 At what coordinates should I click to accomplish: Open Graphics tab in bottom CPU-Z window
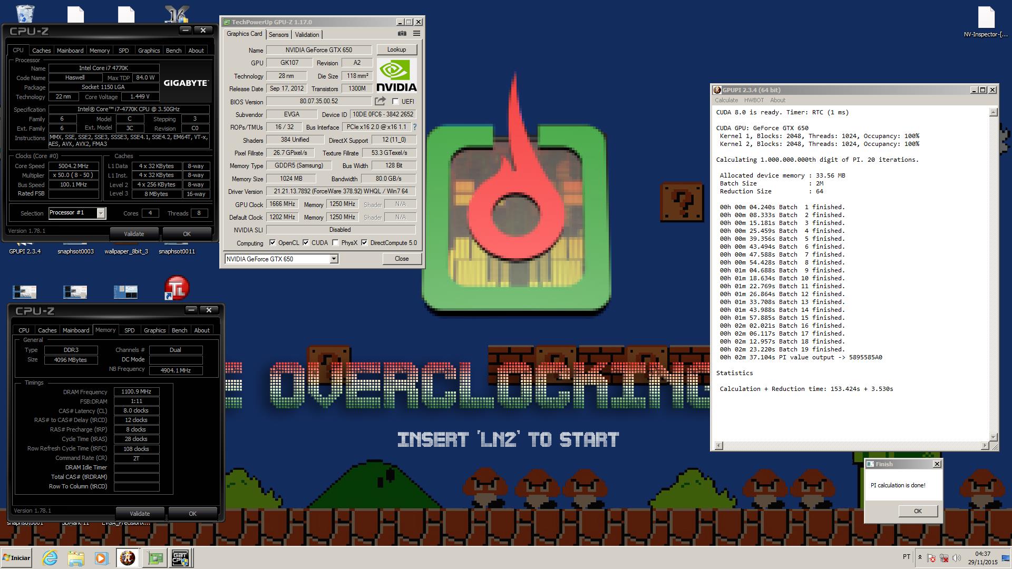[154, 330]
